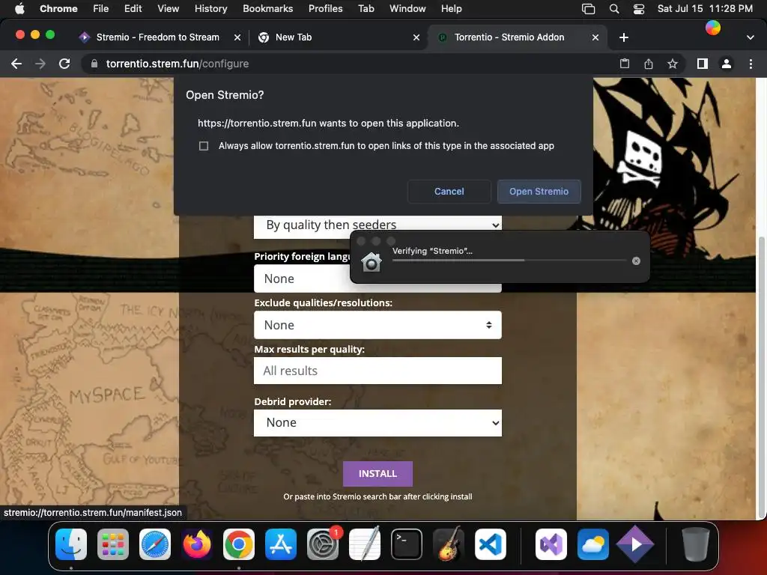Open Stremio app from the dock
The width and height of the screenshot is (767, 575).
(635, 544)
